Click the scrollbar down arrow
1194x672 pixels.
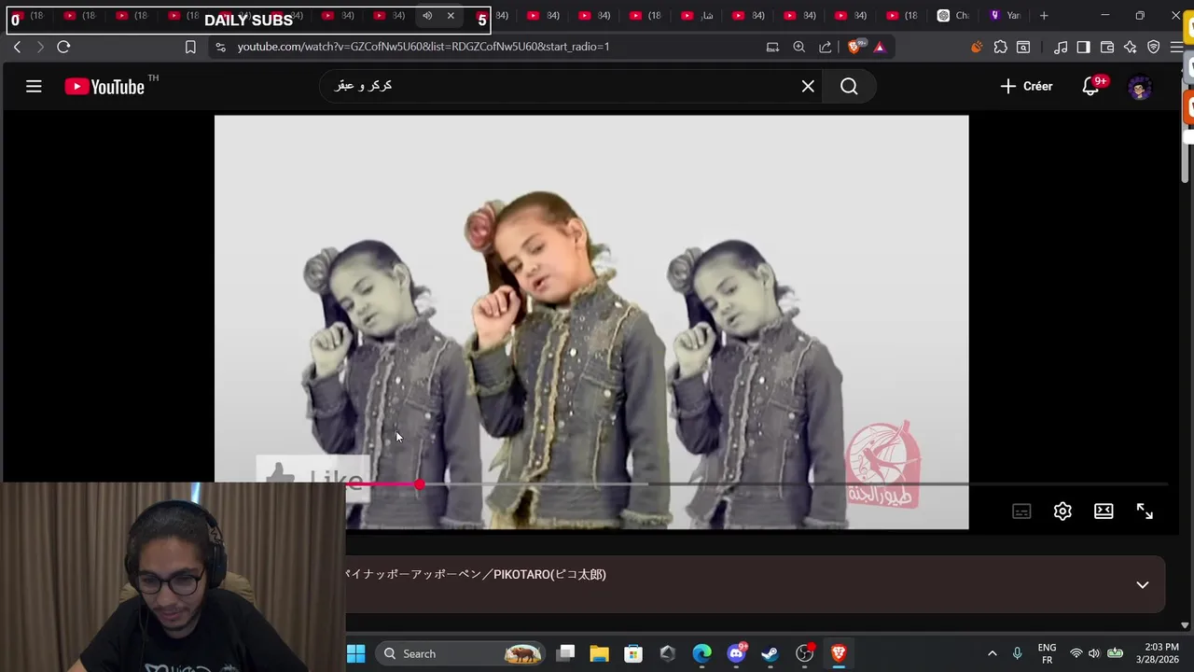[1186, 625]
